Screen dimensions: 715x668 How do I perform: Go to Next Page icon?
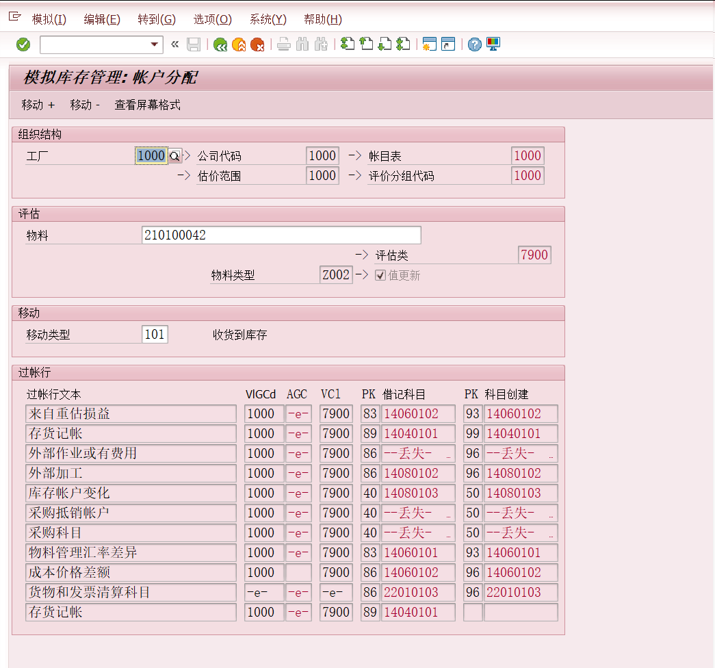[x=385, y=44]
